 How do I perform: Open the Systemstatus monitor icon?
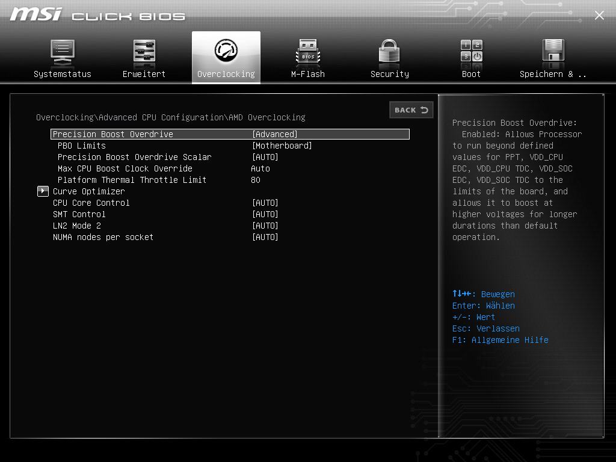click(62, 52)
